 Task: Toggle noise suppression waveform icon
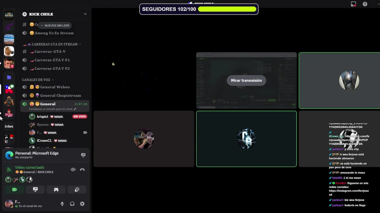[x=73, y=170]
